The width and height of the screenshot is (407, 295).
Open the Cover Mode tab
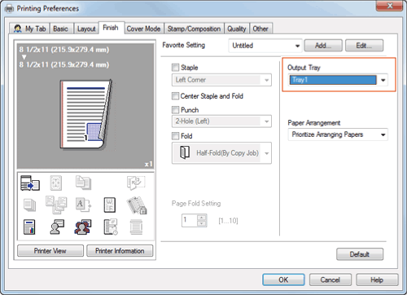[143, 29]
